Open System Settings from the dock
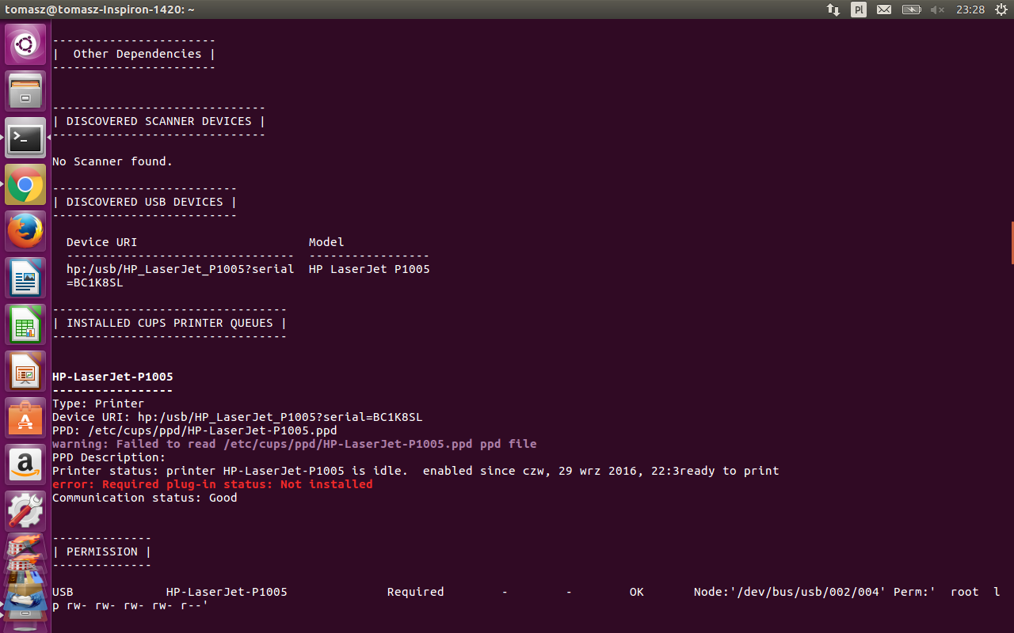Viewport: 1014px width, 633px height. (x=25, y=512)
